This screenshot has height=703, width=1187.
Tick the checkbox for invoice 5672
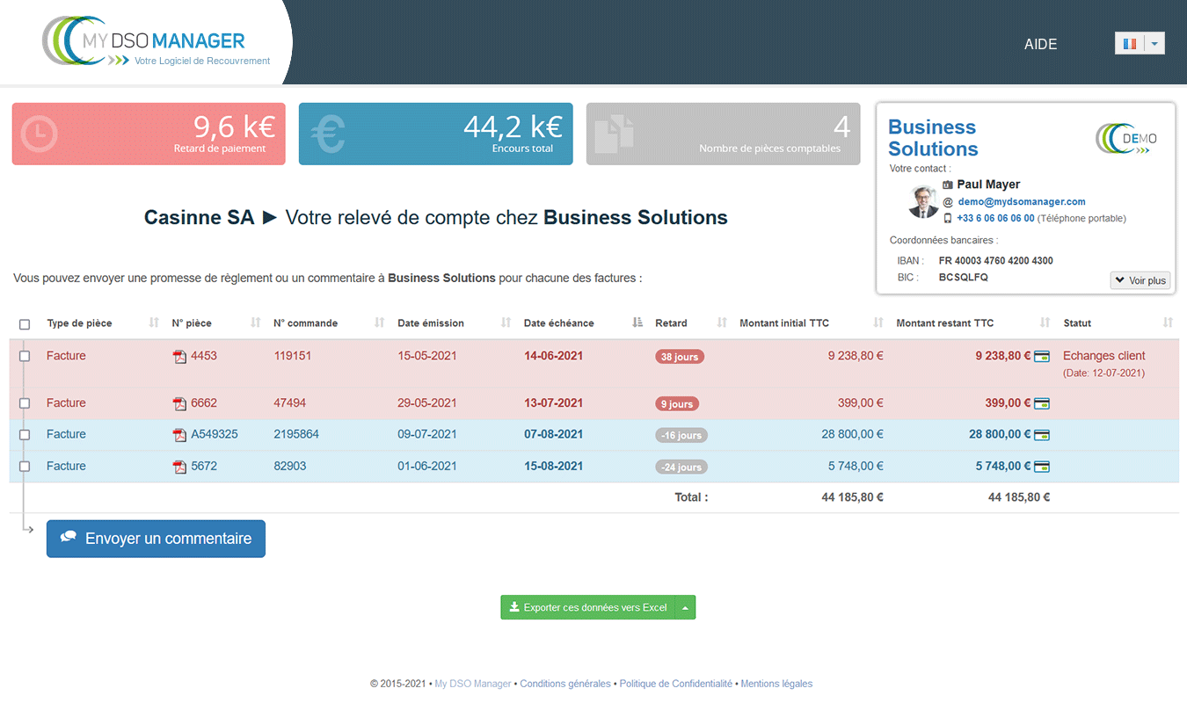pyautogui.click(x=25, y=467)
